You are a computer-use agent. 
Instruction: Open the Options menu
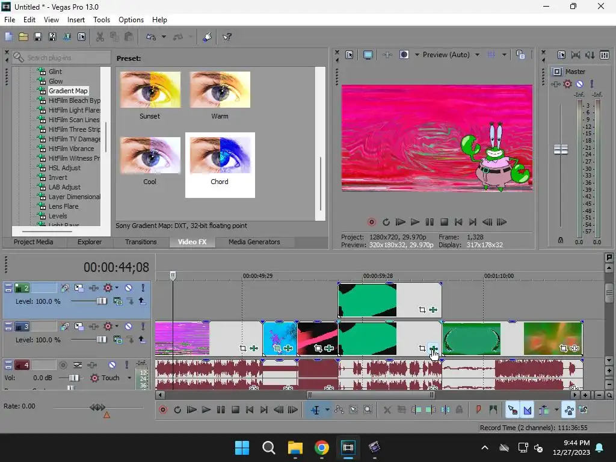tap(131, 20)
